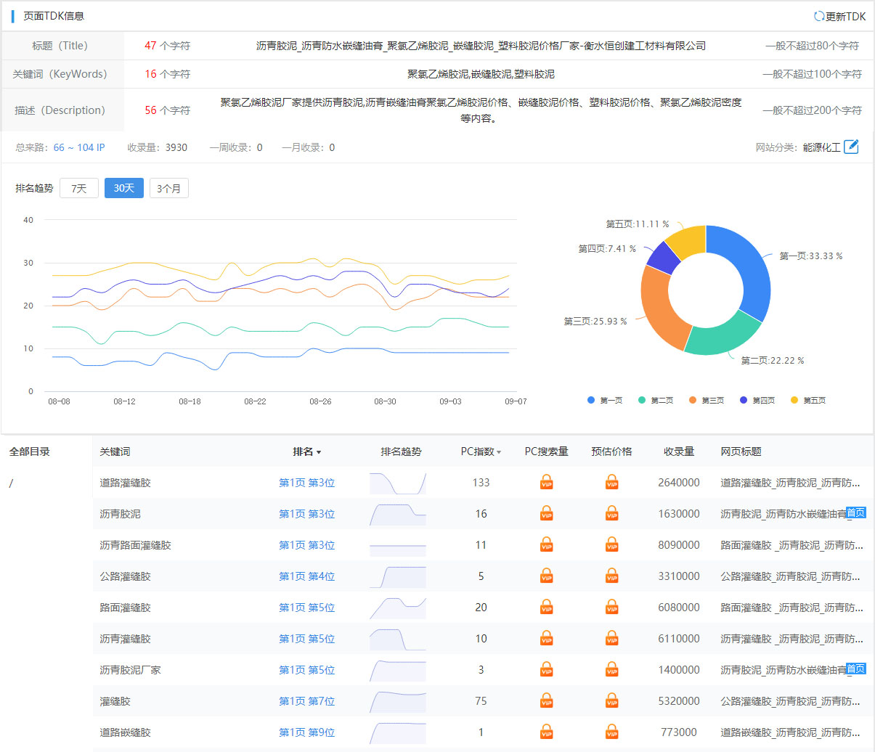Toggle 第二页 legend series
Image resolution: width=875 pixels, height=752 pixels.
pyautogui.click(x=656, y=400)
